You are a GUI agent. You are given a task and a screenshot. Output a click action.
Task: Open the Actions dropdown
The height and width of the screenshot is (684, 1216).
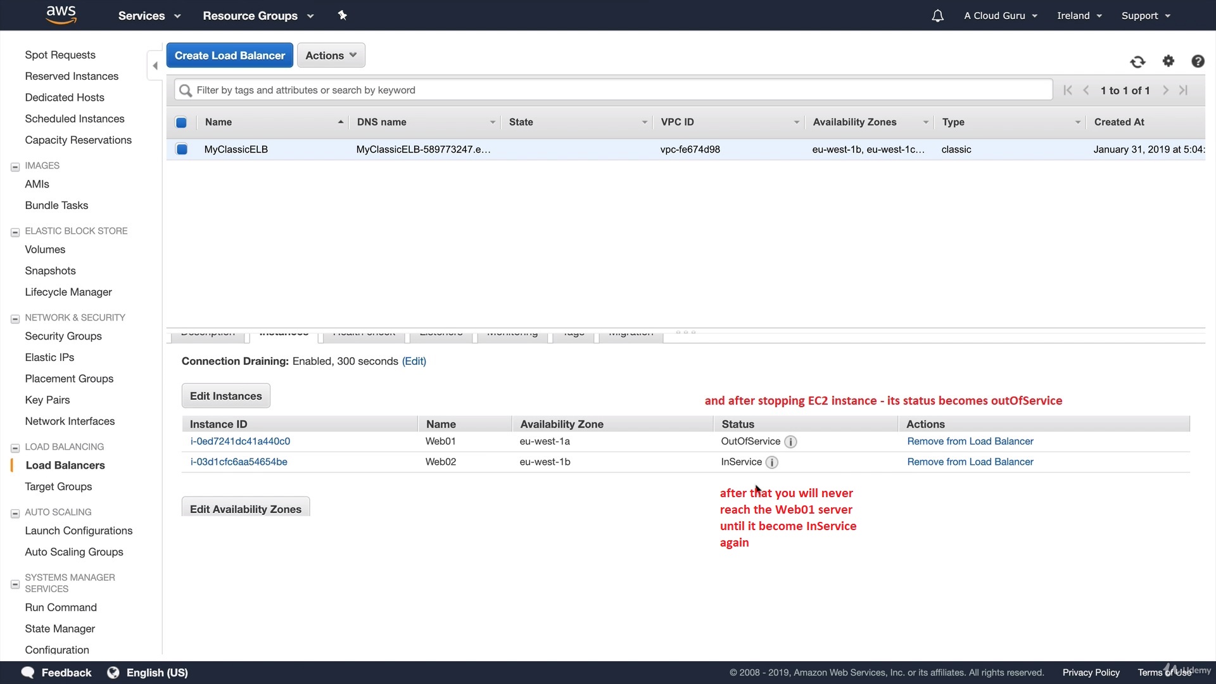pos(331,56)
